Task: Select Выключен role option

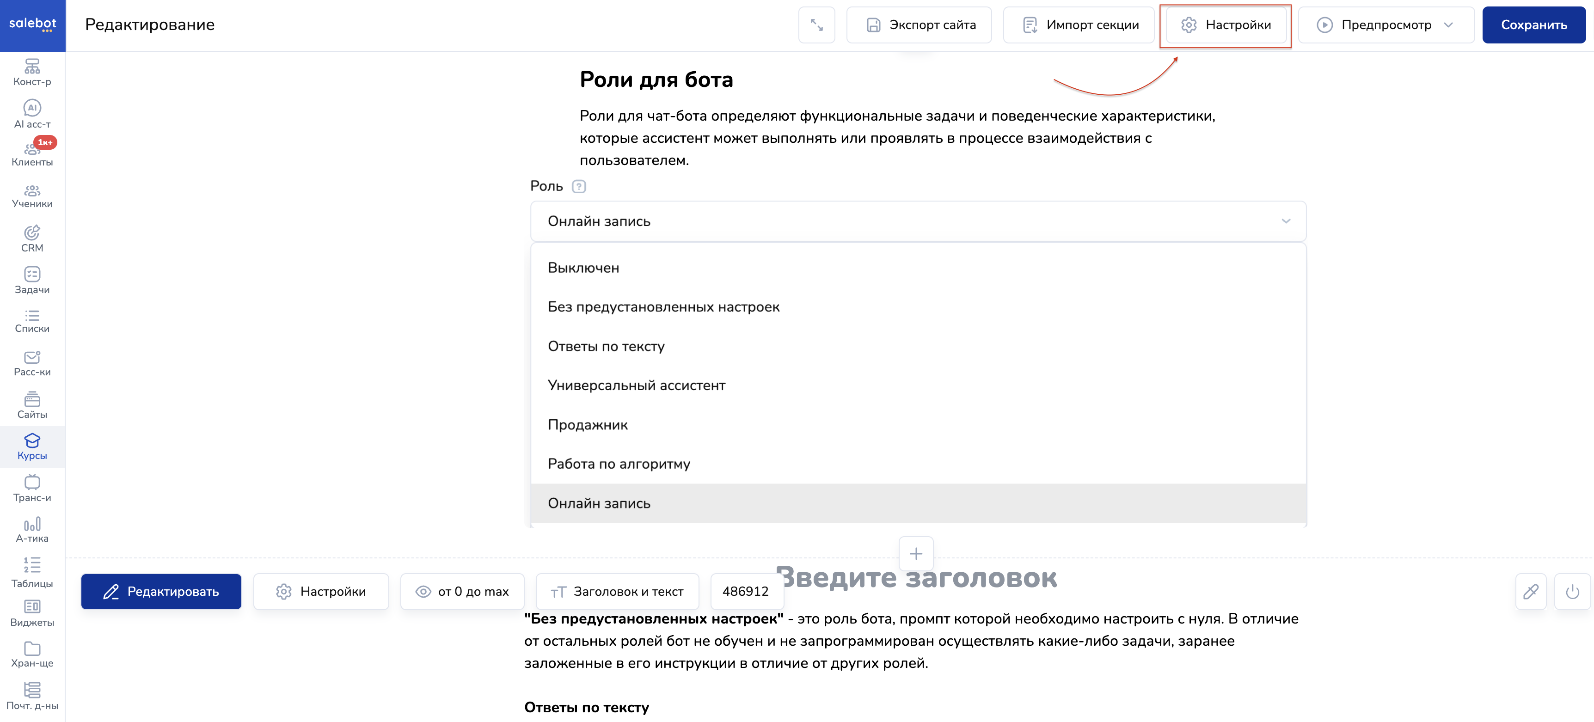Action: coord(918,268)
